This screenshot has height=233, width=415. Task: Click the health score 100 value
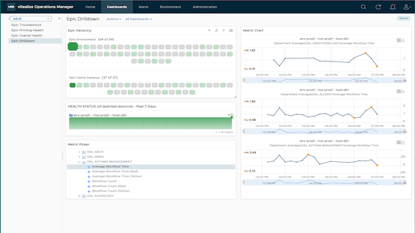point(230,115)
